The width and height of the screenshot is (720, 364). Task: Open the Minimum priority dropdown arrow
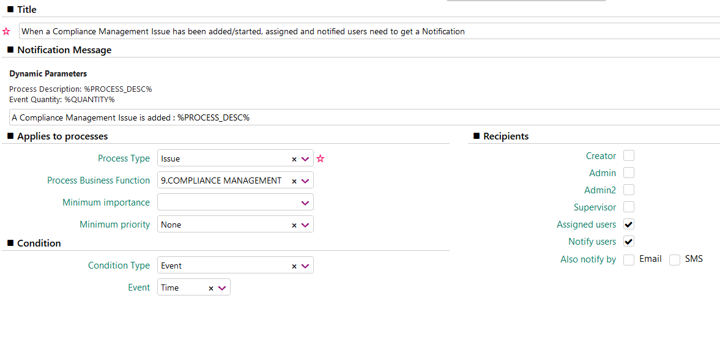click(305, 225)
